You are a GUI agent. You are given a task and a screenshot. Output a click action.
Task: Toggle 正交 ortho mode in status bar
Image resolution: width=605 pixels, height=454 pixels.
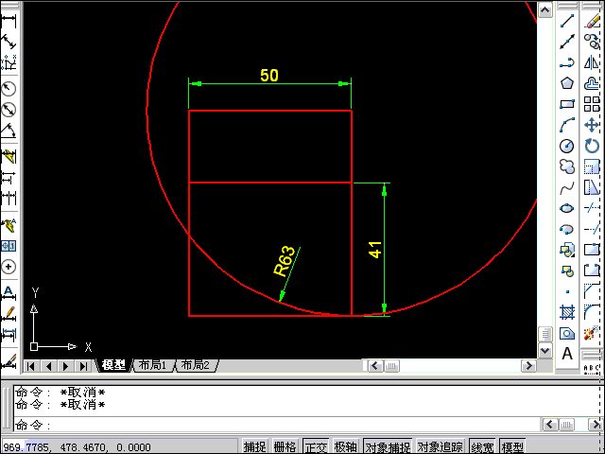click(x=316, y=446)
